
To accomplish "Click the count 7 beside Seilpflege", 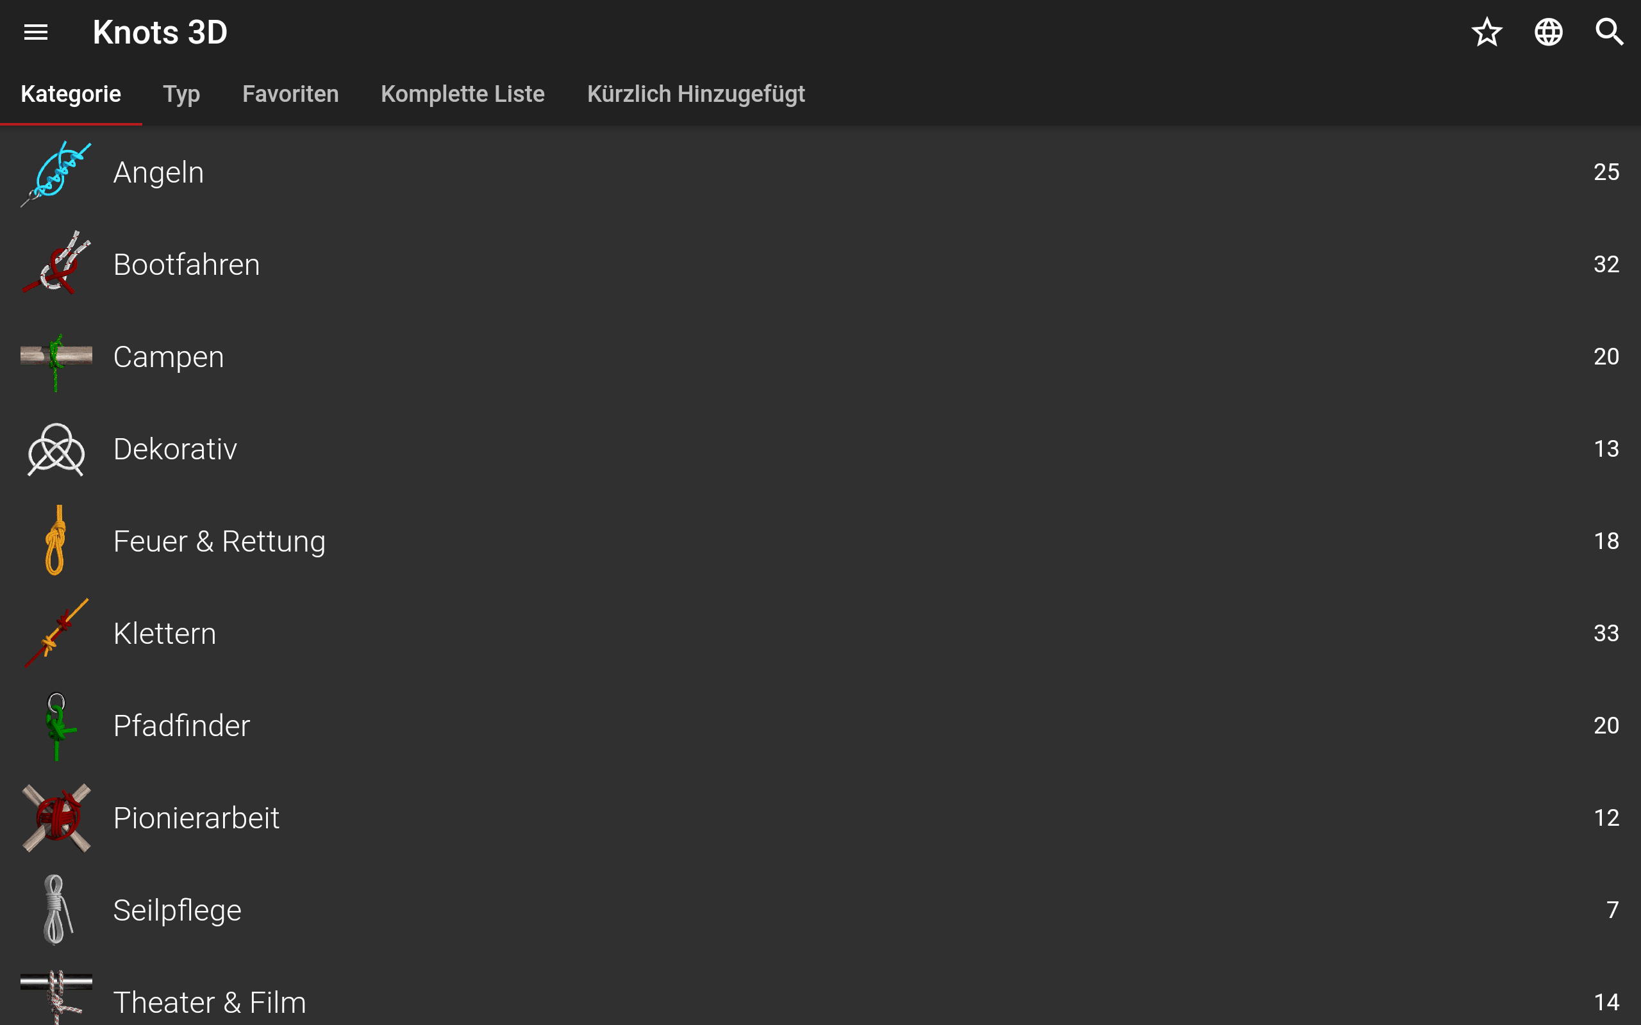I will (x=1613, y=910).
